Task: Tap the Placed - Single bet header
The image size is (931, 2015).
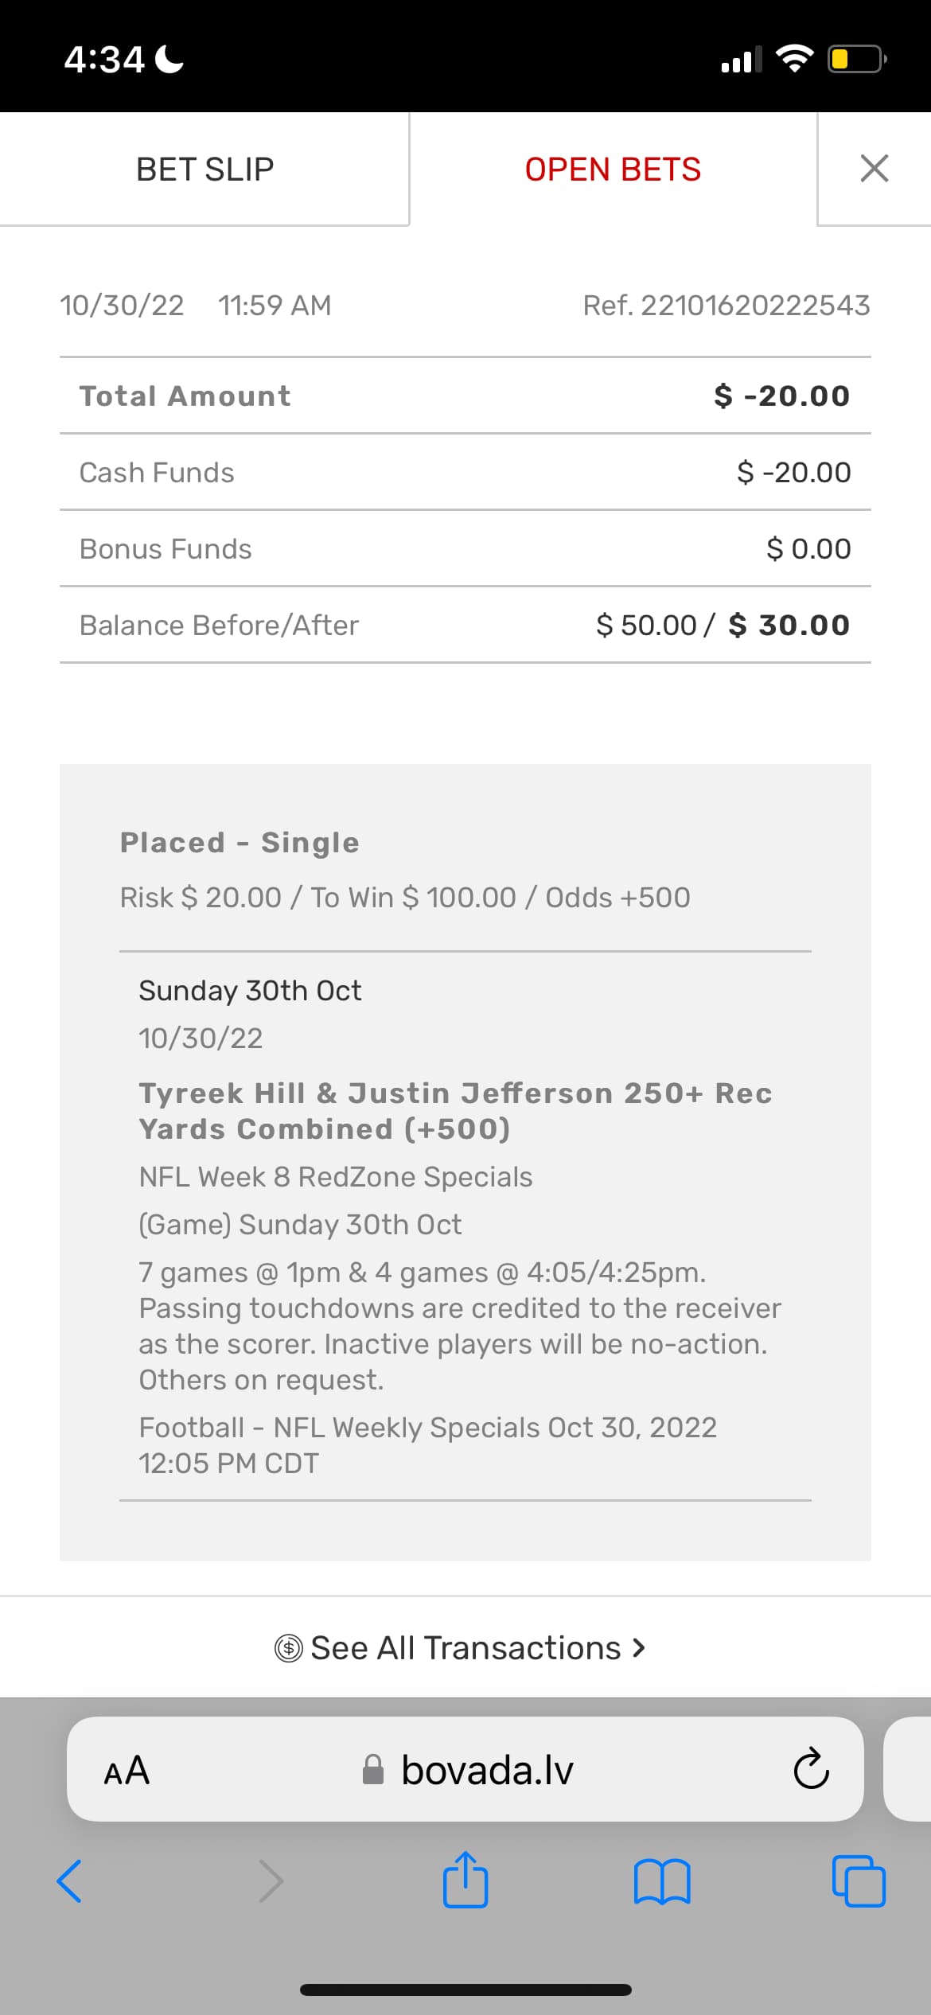Action: coord(240,842)
